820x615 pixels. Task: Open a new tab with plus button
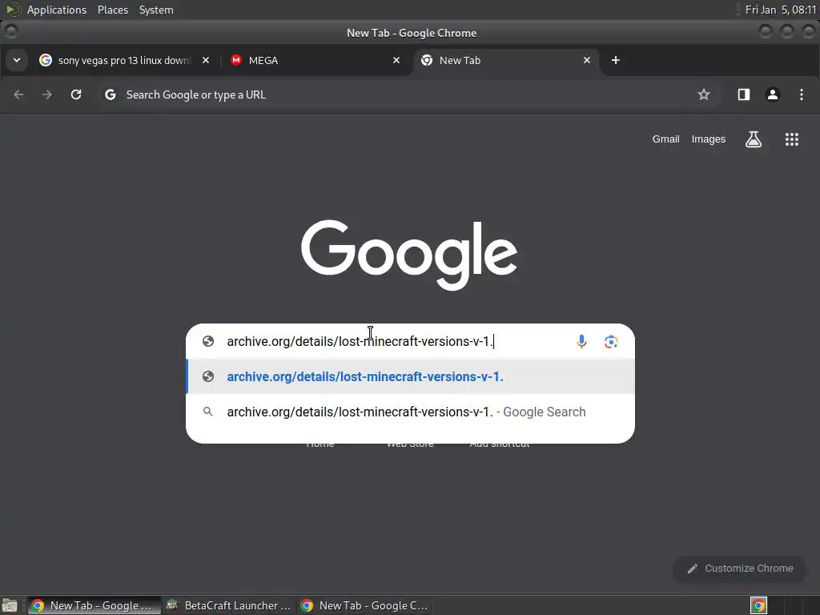coord(616,60)
